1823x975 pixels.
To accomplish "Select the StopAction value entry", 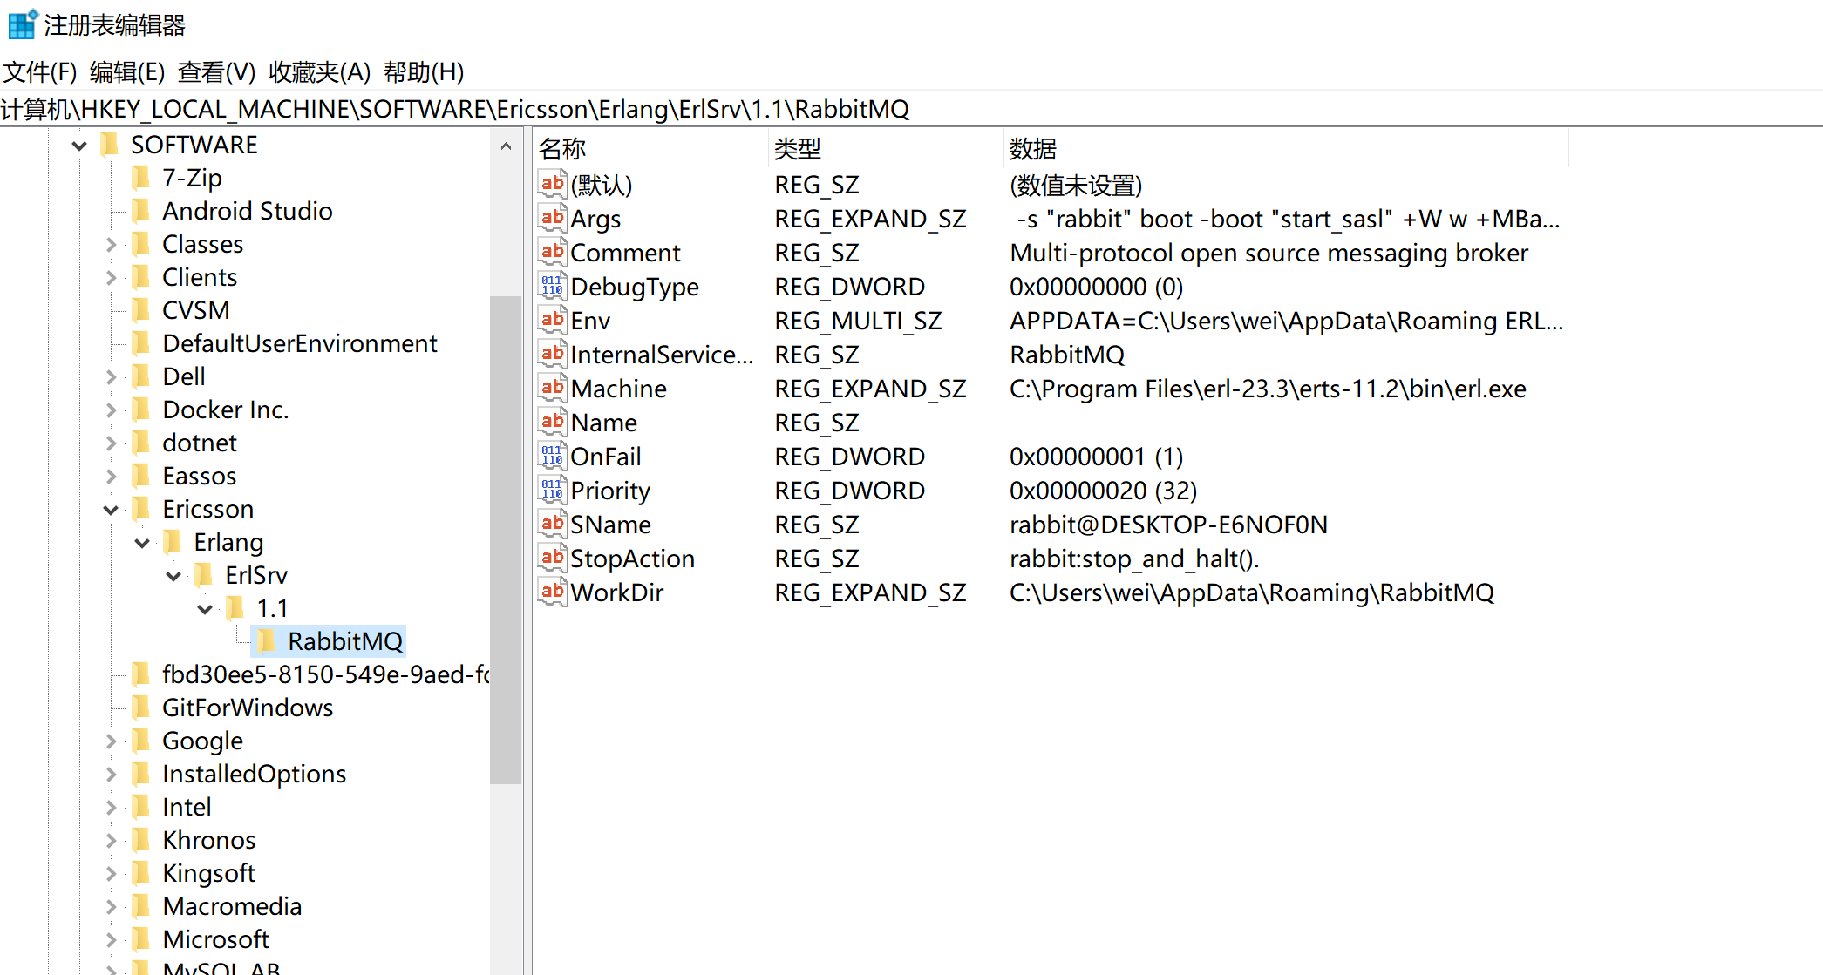I will tap(632, 559).
